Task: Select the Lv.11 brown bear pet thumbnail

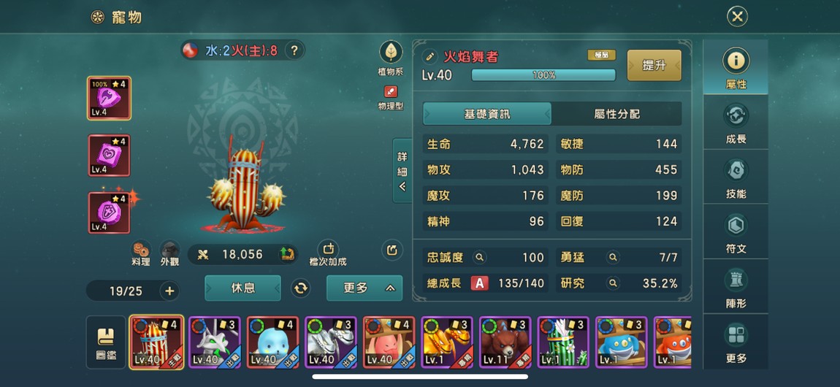Action: tap(505, 342)
